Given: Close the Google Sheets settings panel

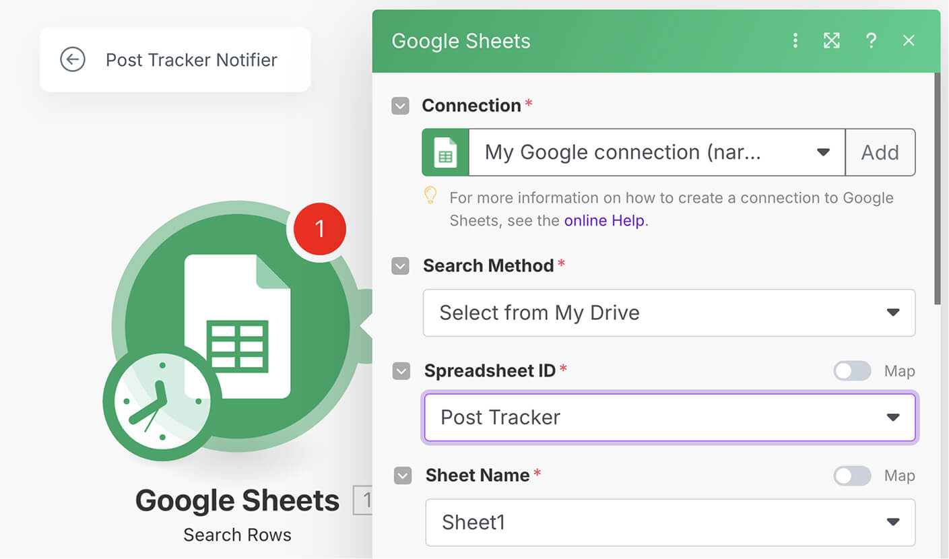Looking at the screenshot, I should [x=909, y=40].
